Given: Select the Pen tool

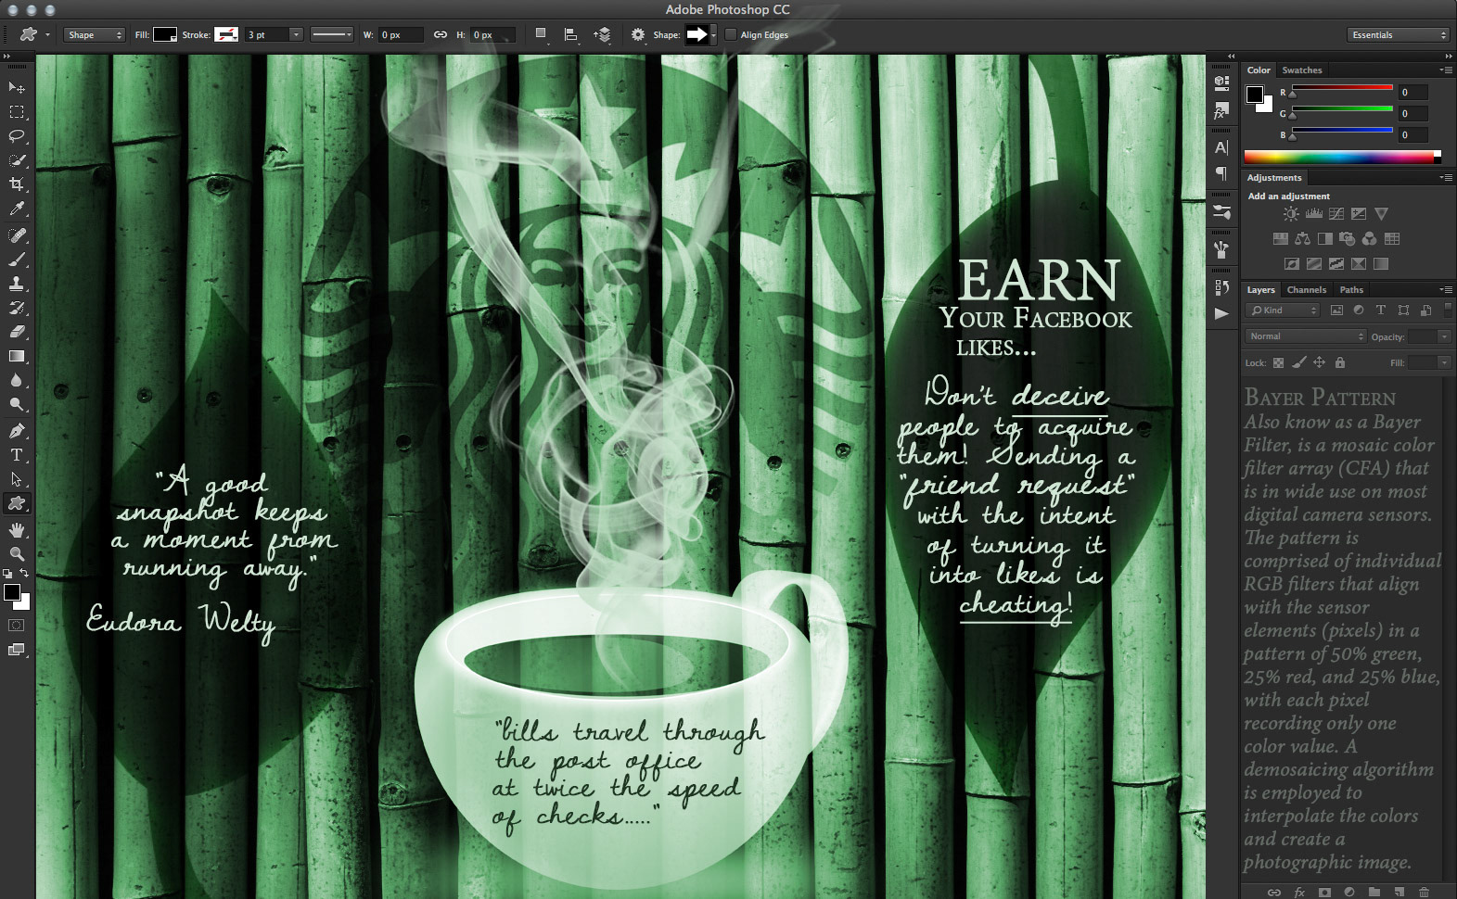Looking at the screenshot, I should 17,431.
